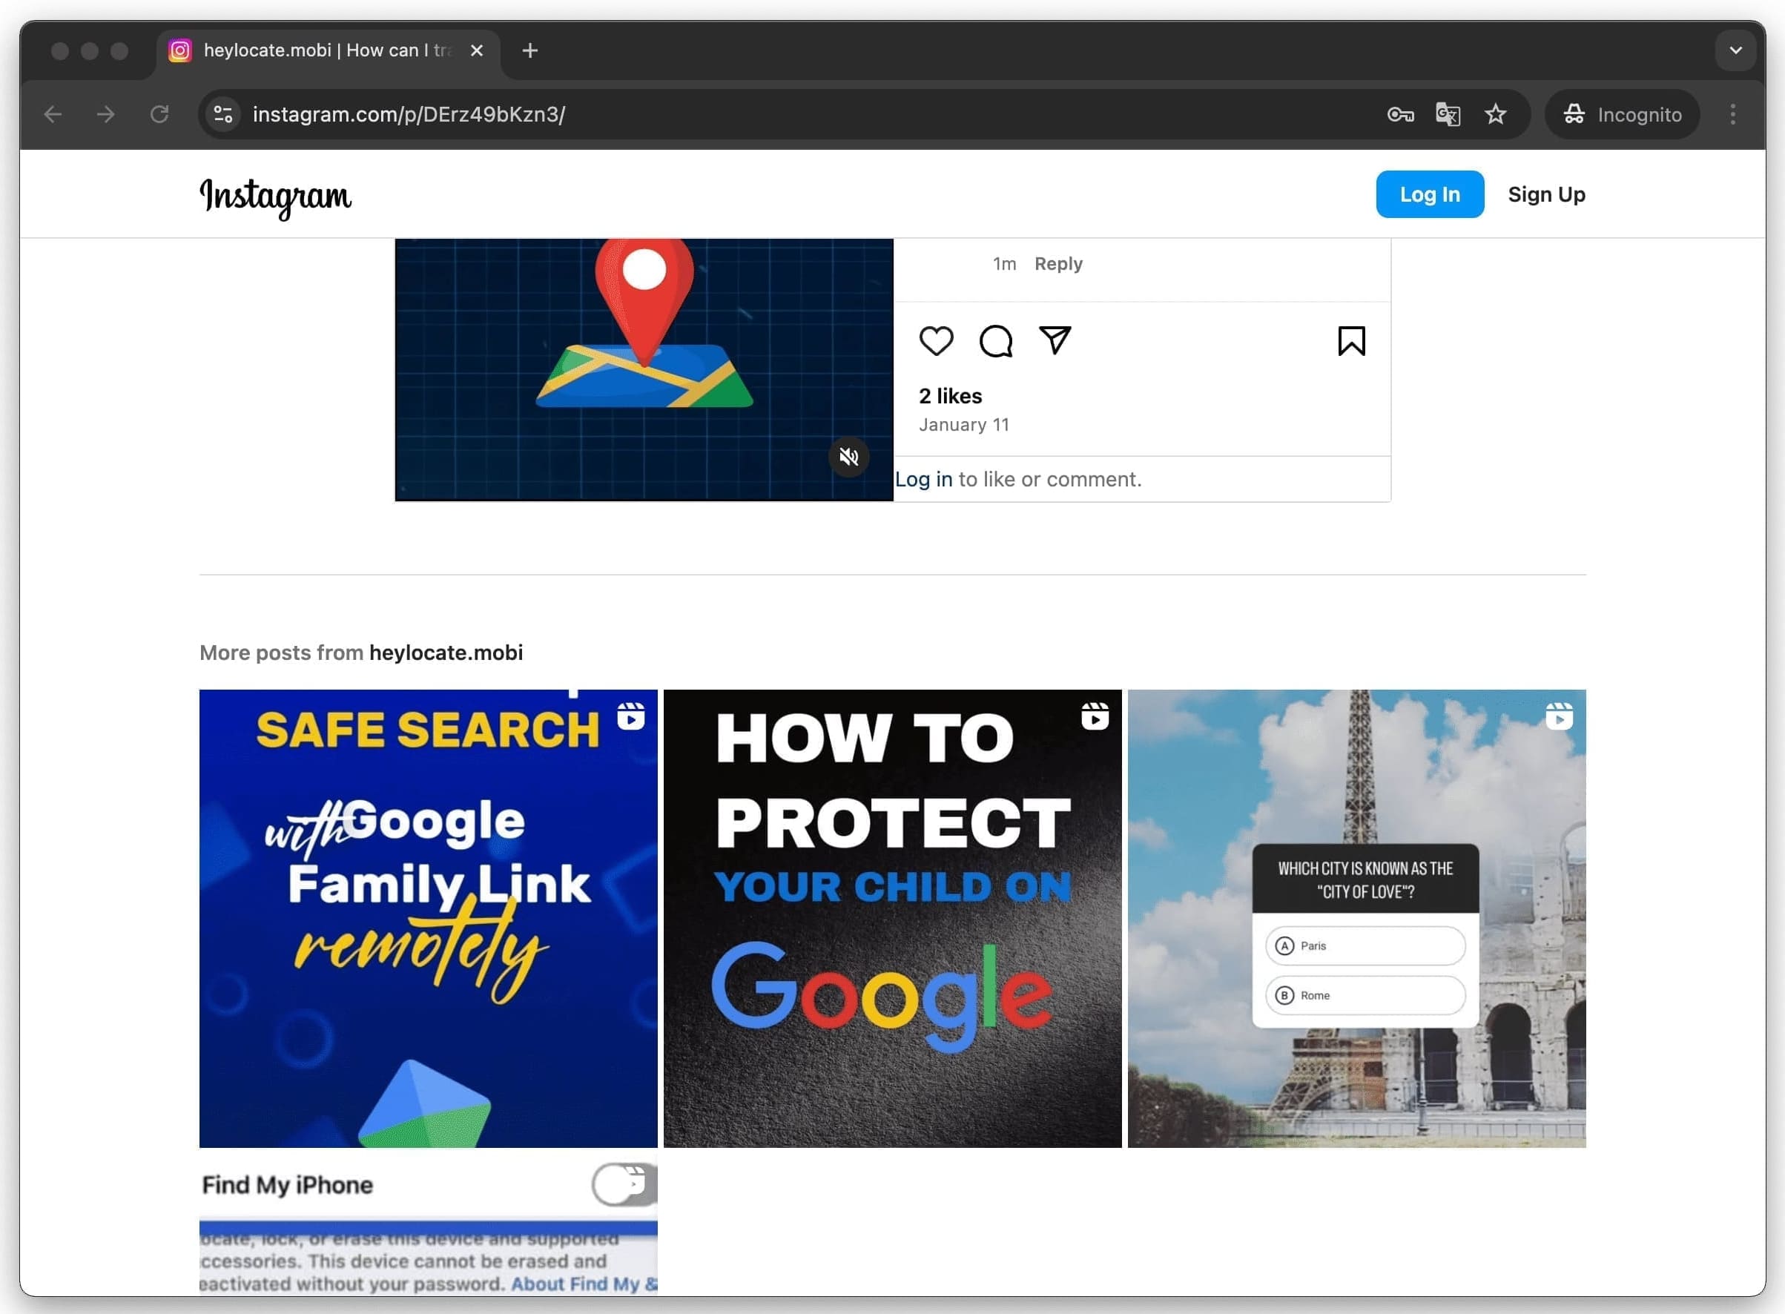Click the Instagram logo
The image size is (1785, 1314).
pos(275,197)
